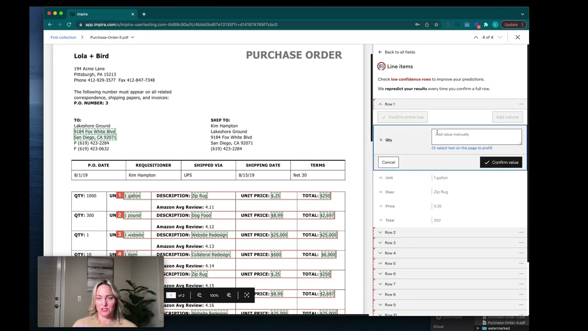Image resolution: width=588 pixels, height=331 pixels.
Task: Expand Row 7 in line items
Action: (x=380, y=284)
